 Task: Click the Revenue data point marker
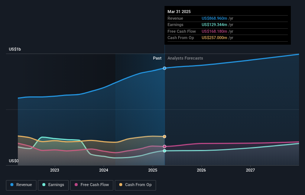[x=165, y=68]
